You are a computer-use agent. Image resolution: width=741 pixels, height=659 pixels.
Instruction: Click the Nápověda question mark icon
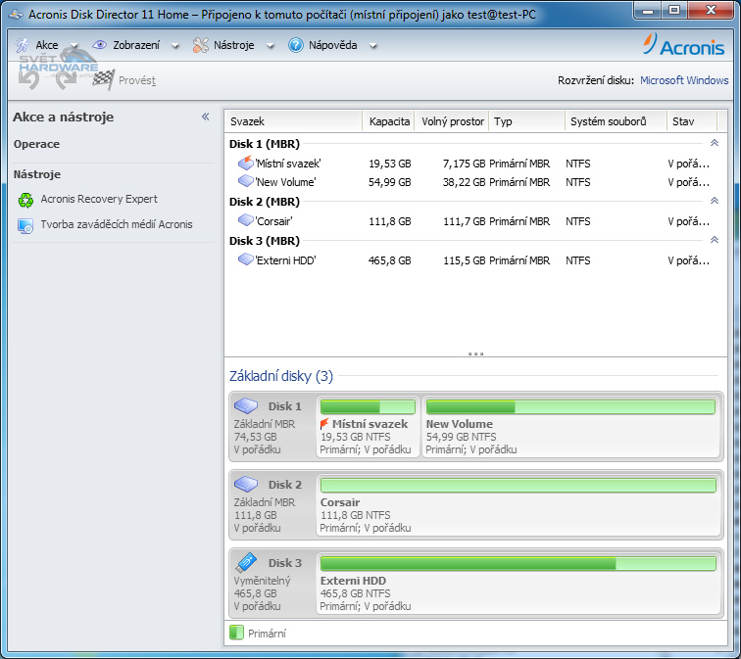point(296,45)
